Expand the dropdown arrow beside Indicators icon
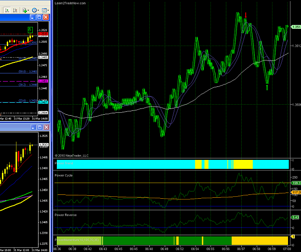This screenshot has width=301, height=252. pos(28,11)
